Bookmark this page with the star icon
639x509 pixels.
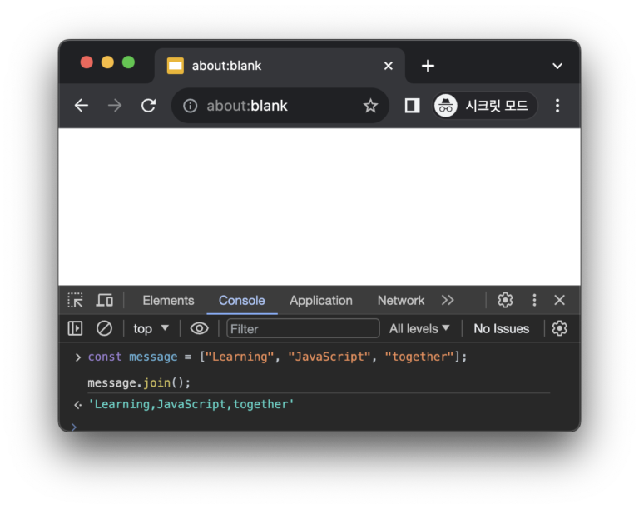(370, 106)
